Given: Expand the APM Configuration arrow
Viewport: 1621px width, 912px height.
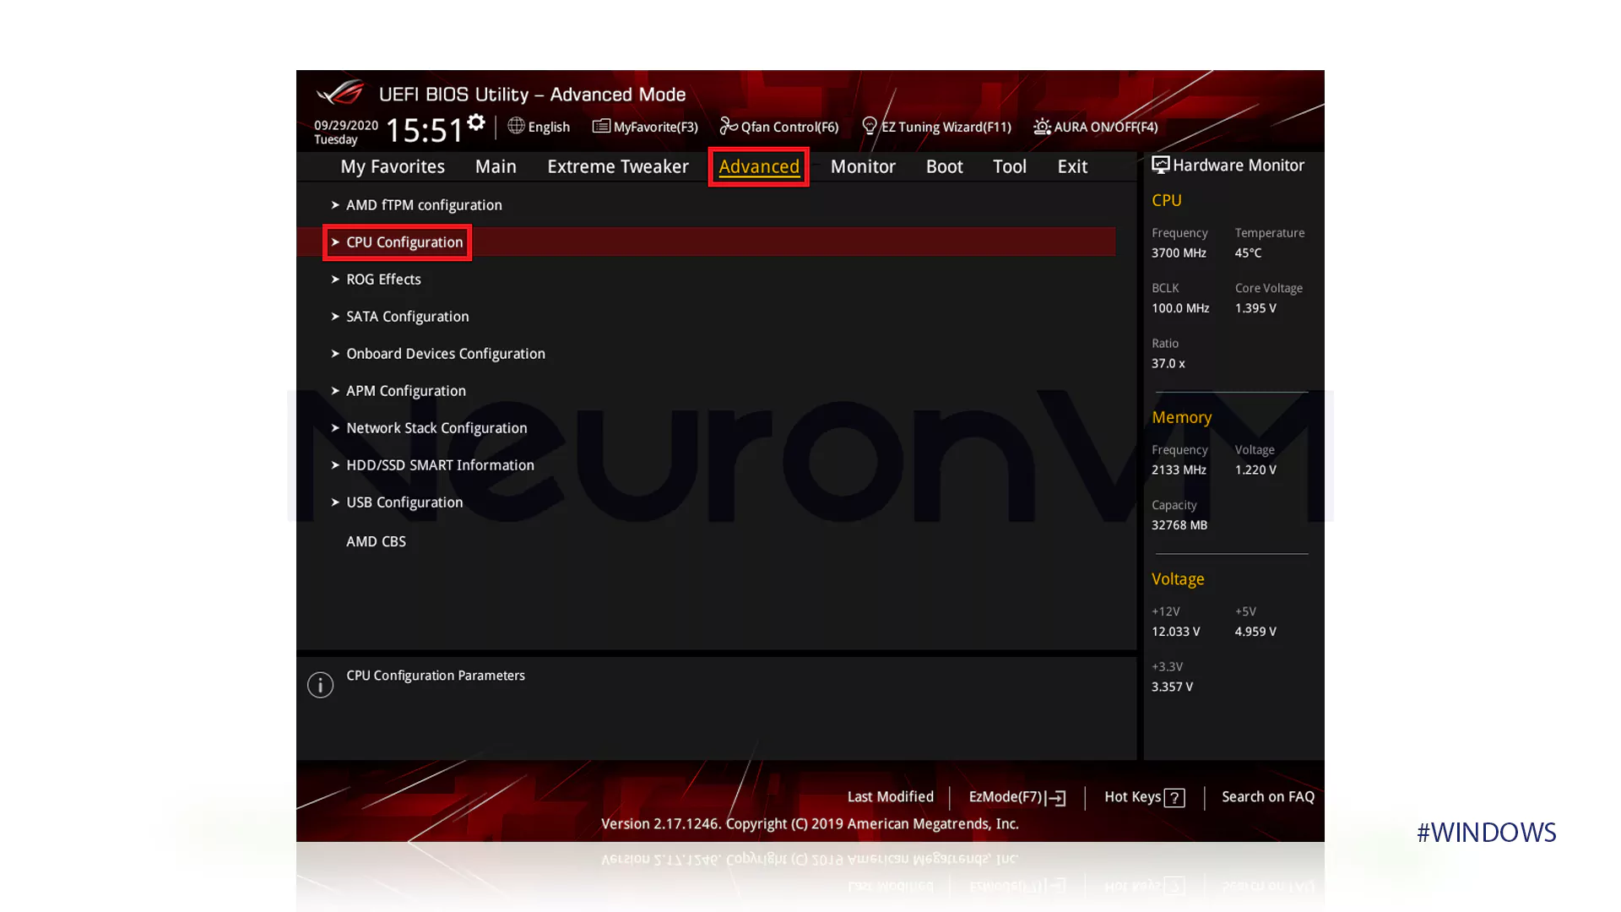Looking at the screenshot, I should click(335, 391).
